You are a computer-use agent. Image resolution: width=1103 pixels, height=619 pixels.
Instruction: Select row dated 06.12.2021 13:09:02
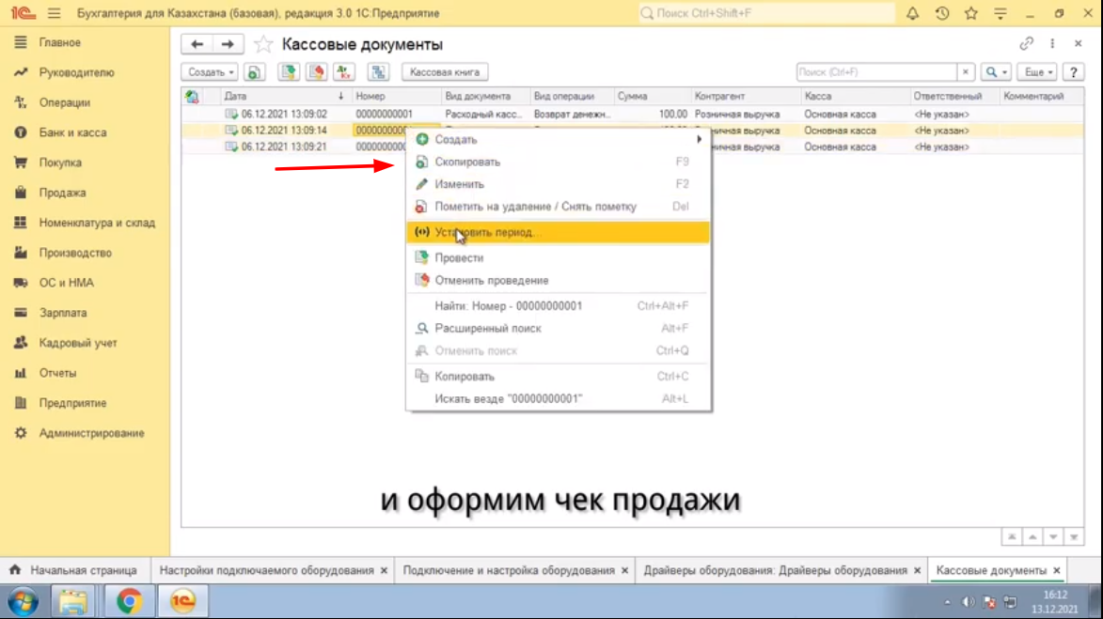632,114
